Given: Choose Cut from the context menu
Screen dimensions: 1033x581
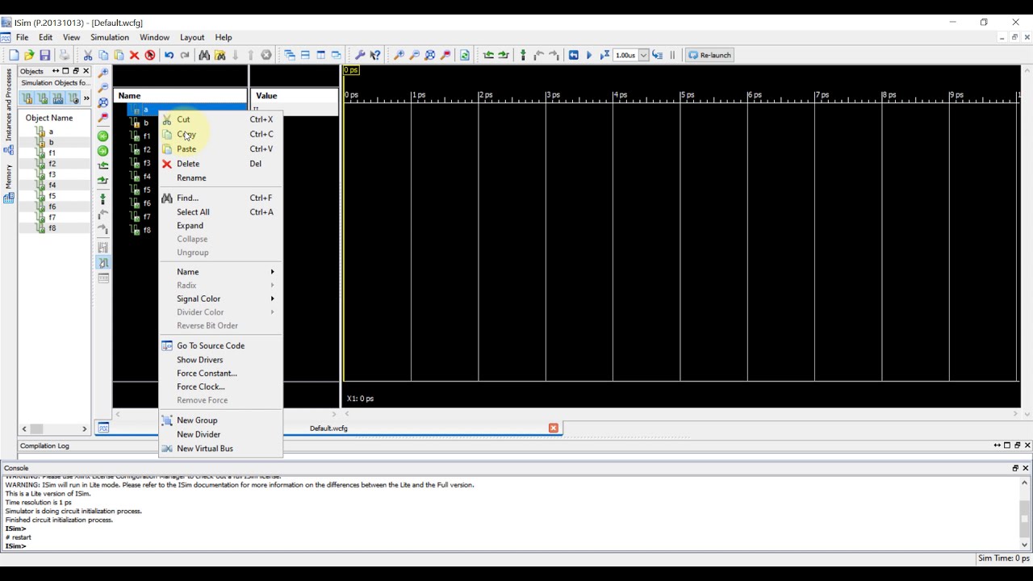Looking at the screenshot, I should (x=220, y=119).
